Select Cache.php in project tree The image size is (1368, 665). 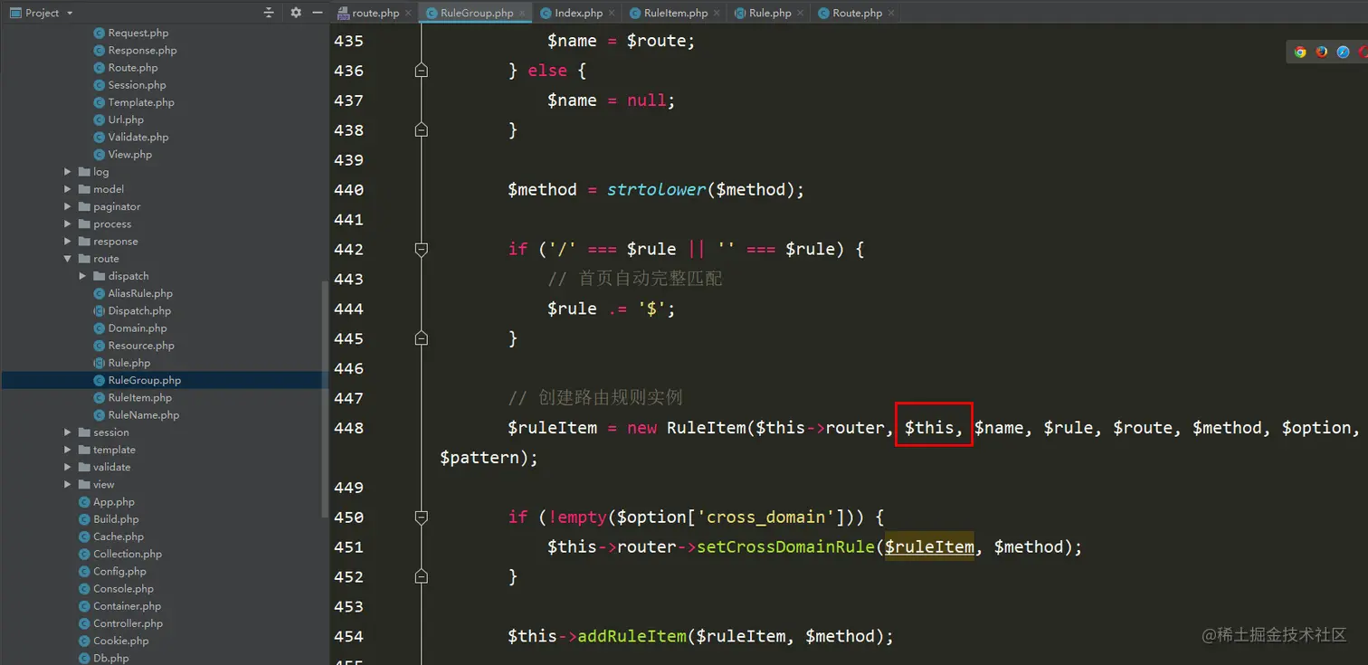click(111, 537)
